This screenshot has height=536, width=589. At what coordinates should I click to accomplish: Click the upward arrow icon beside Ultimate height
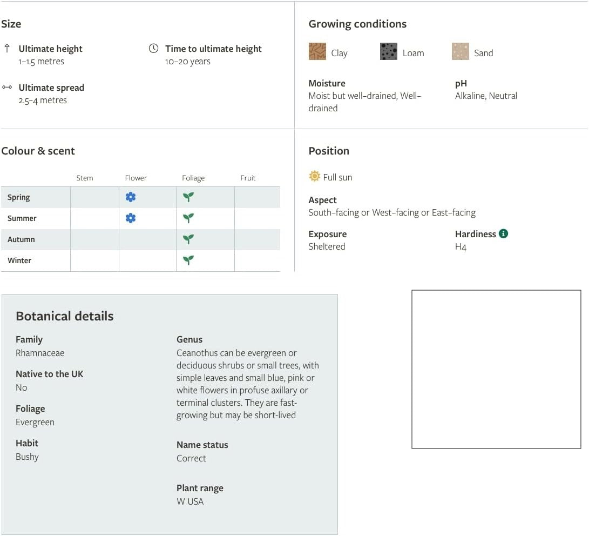(x=7, y=48)
